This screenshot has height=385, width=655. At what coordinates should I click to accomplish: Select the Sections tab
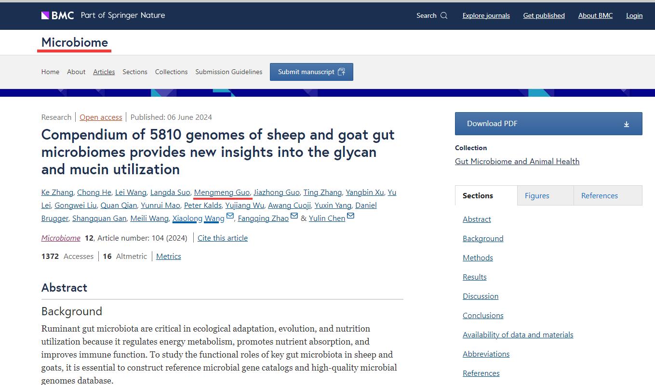point(478,195)
